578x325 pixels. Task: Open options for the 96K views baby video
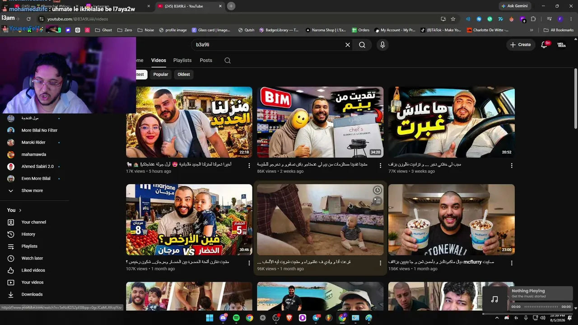pos(380,263)
